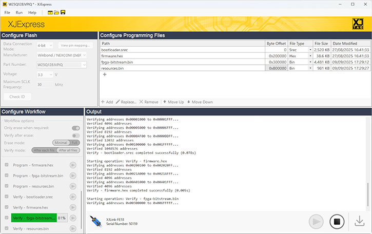Click the XJLink-FE18 probe icon
This screenshot has width=372, height=234.
point(96,221)
